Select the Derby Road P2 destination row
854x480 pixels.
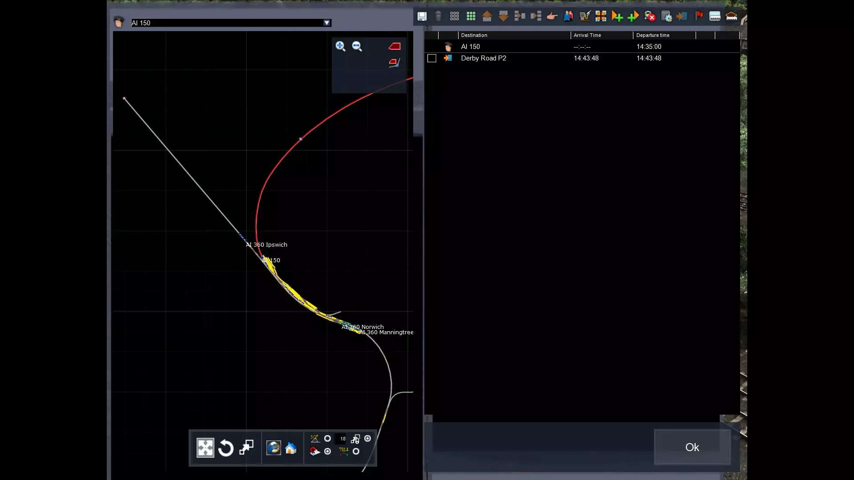pos(483,58)
